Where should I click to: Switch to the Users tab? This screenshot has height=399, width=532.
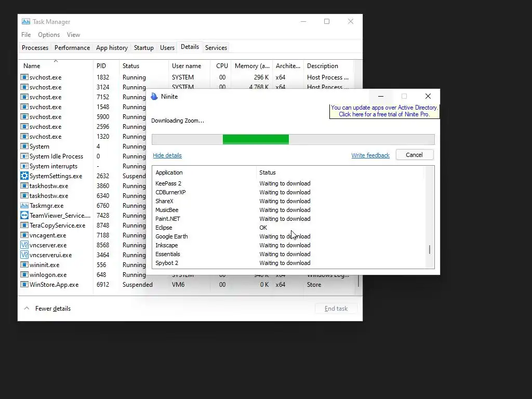click(167, 47)
